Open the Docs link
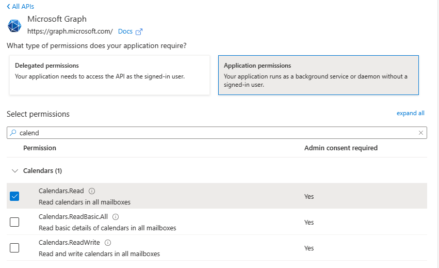The width and height of the screenshot is (439, 268). click(x=125, y=31)
